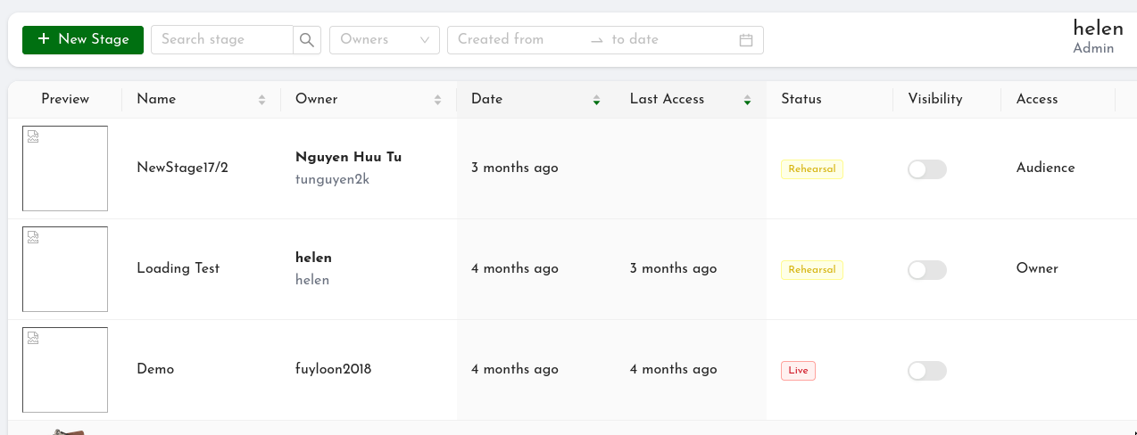
Task: Click the plus icon on New Stage
Action: [44, 39]
